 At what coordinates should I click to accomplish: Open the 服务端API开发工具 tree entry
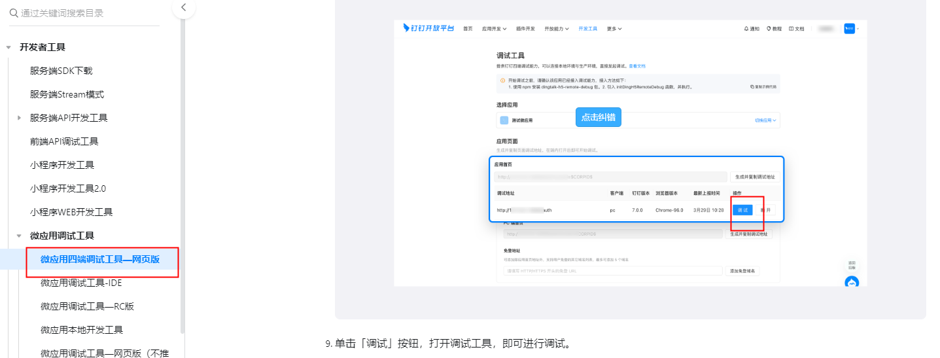coord(69,118)
